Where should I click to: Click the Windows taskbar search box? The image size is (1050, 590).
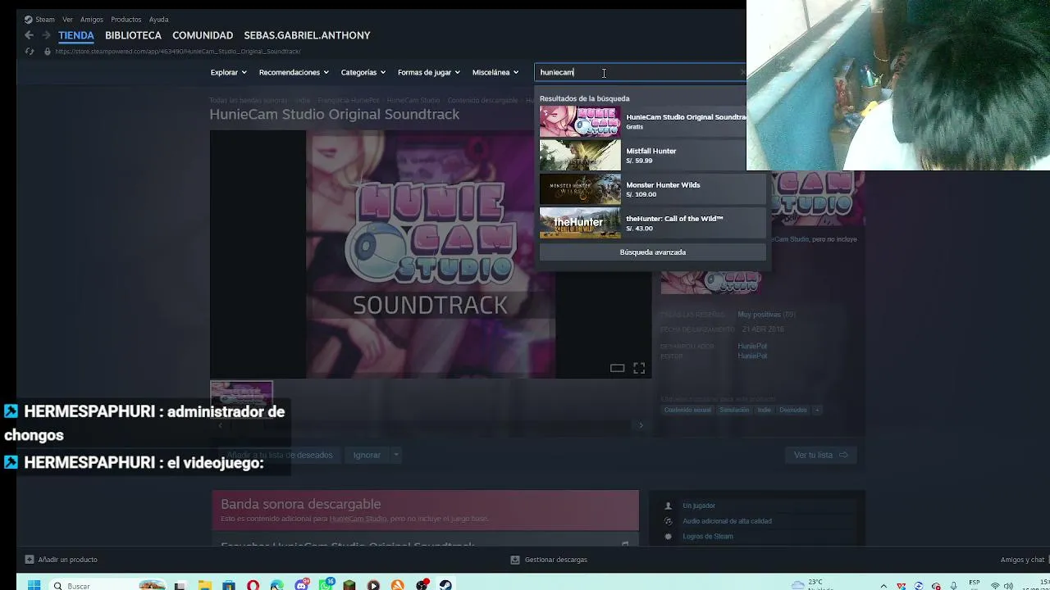coord(107,585)
